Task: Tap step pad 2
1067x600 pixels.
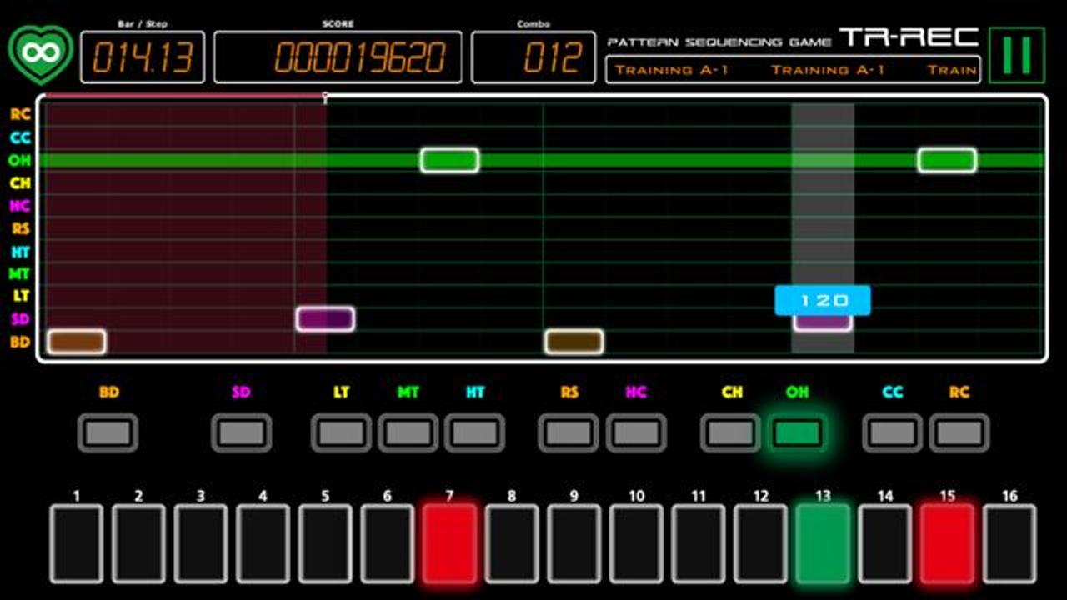Action: click(x=138, y=543)
